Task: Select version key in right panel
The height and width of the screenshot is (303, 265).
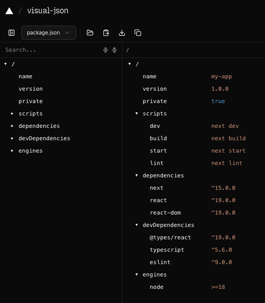Action: 155,89
